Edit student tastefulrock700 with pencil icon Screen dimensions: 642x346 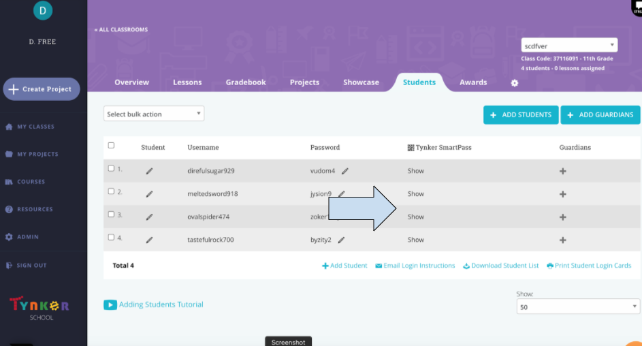point(150,240)
